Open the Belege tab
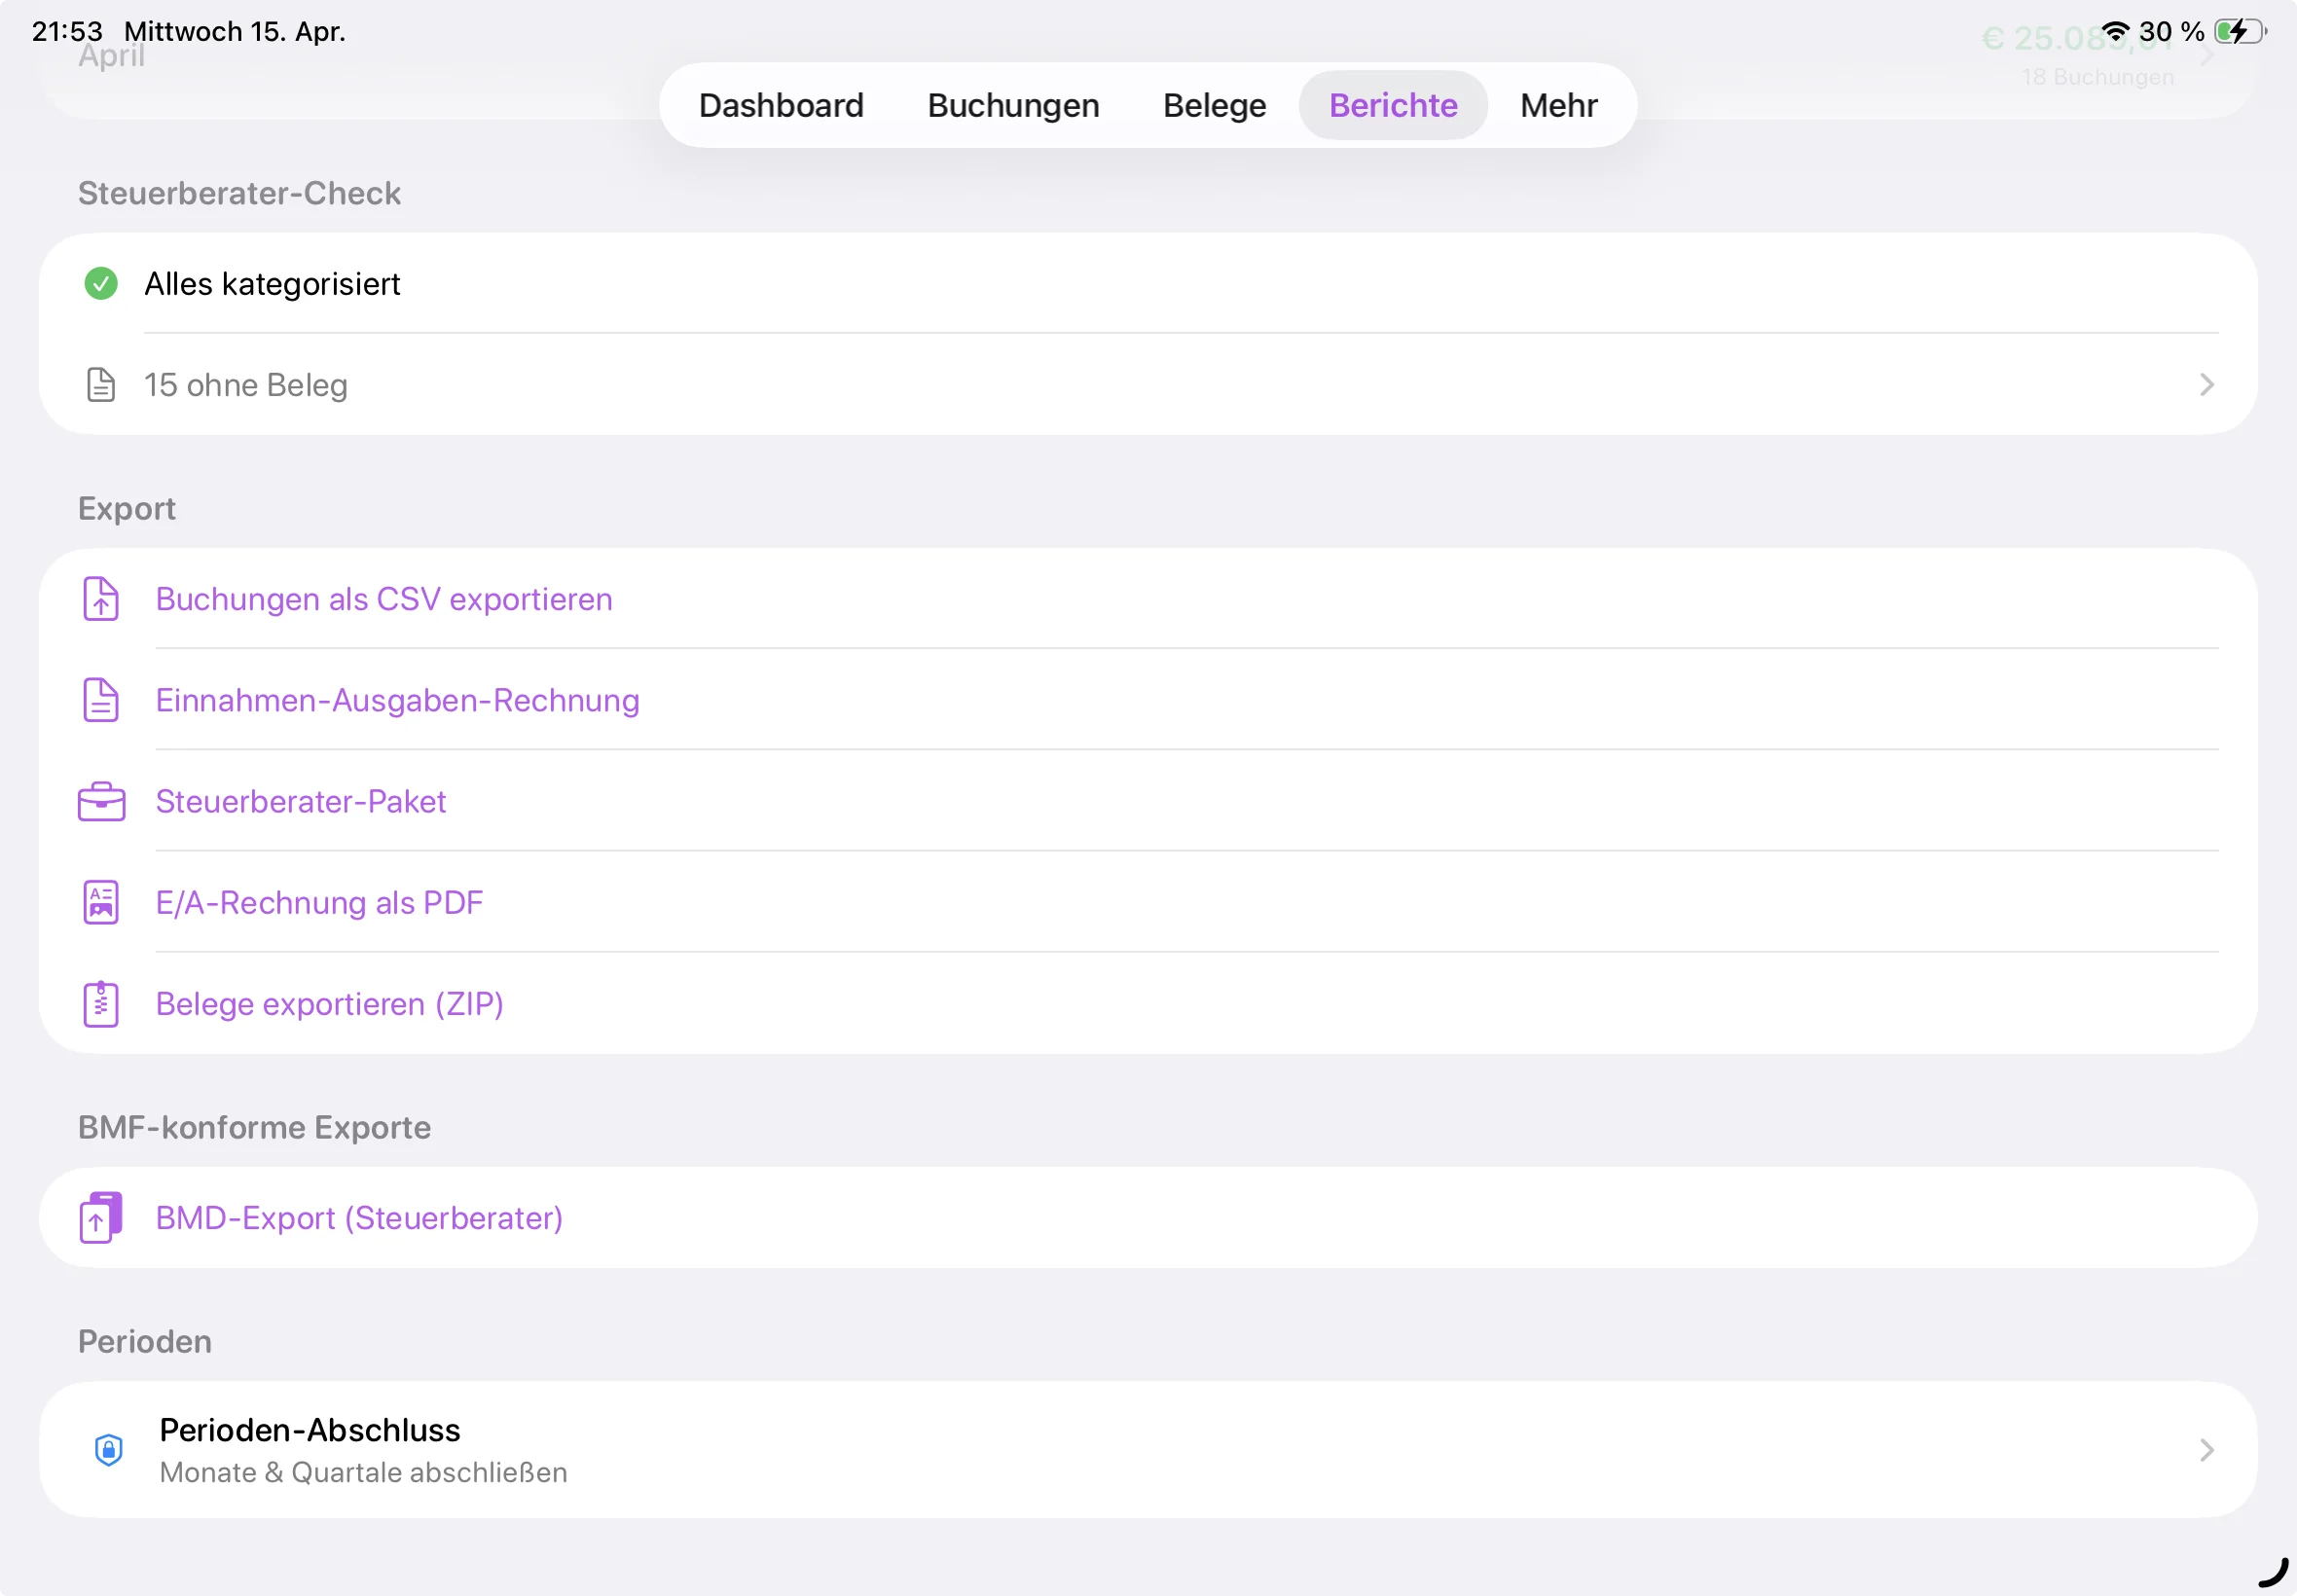 1214,105
